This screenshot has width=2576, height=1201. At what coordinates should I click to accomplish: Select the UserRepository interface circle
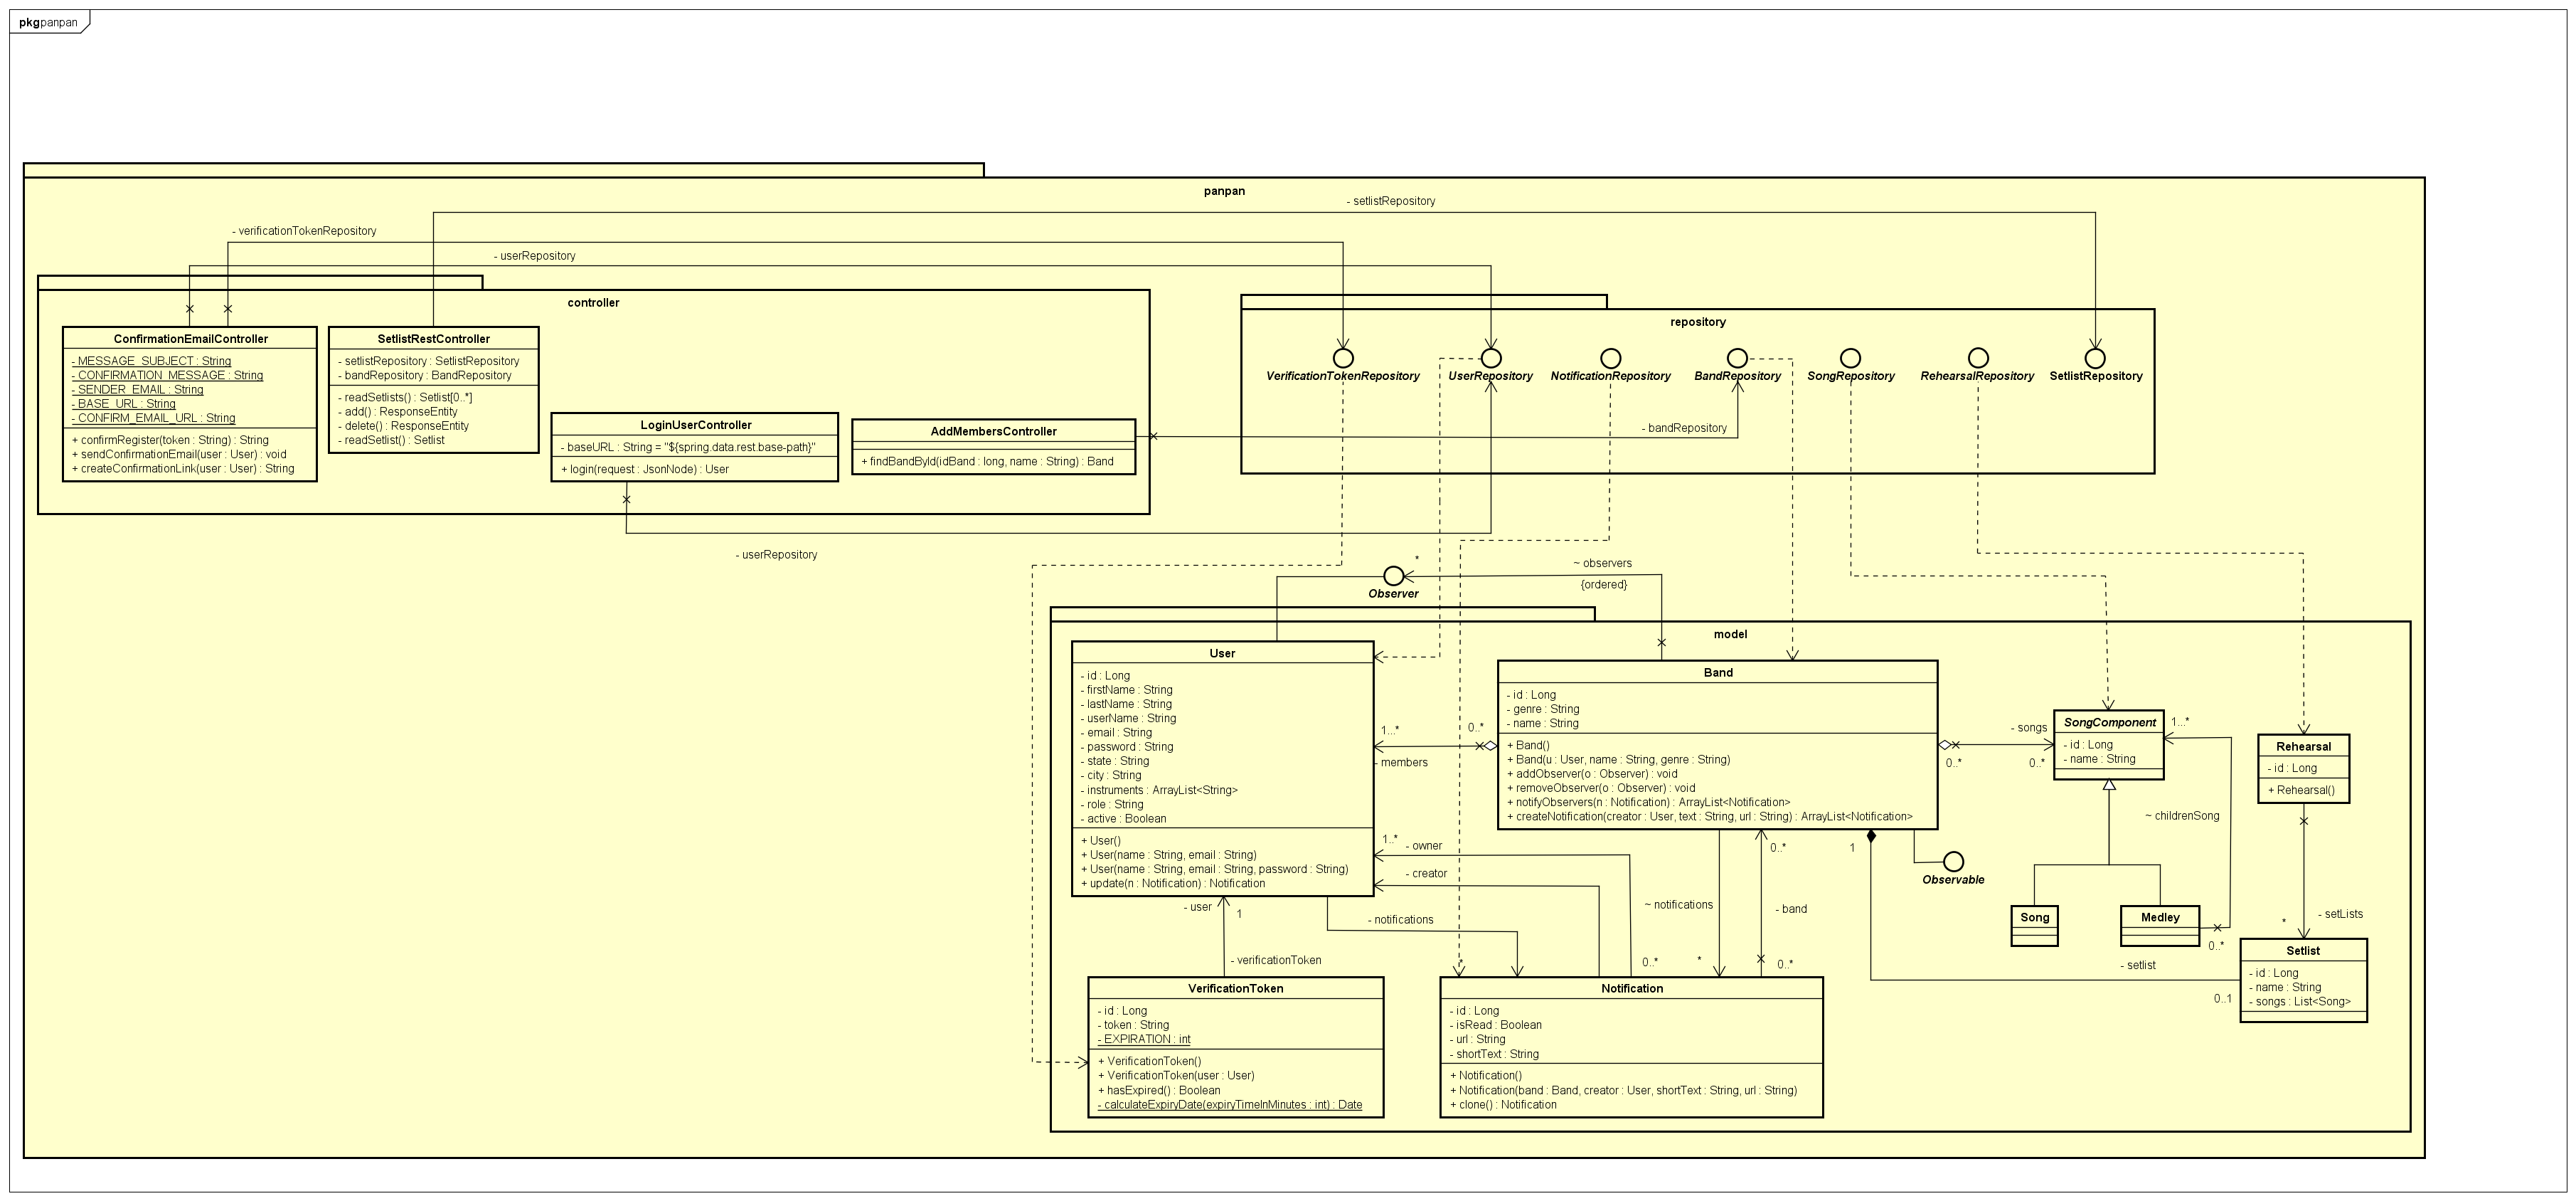1490,358
